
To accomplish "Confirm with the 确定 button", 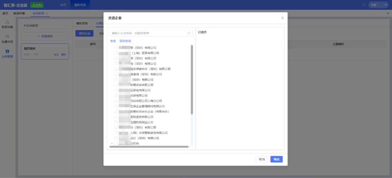I will point(277,159).
